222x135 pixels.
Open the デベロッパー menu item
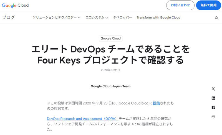(x=122, y=17)
